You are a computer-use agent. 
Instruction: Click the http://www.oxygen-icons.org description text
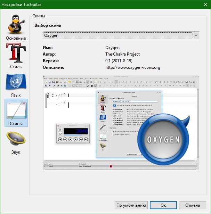(132, 67)
